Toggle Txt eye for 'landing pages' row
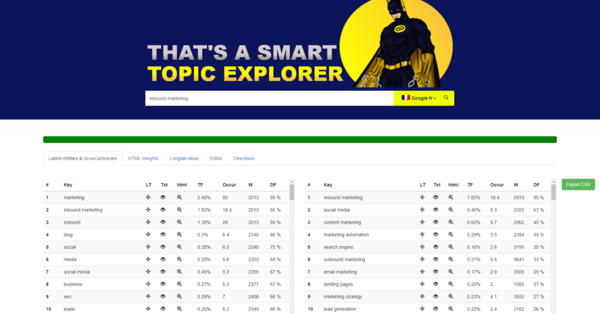 click(x=435, y=284)
